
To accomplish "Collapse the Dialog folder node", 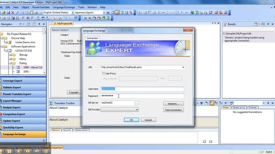I will coord(10,63).
